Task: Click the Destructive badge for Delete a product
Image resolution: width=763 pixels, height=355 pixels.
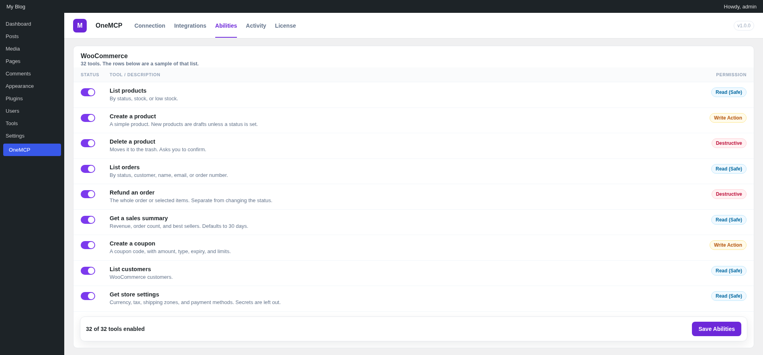Action: pyautogui.click(x=729, y=143)
